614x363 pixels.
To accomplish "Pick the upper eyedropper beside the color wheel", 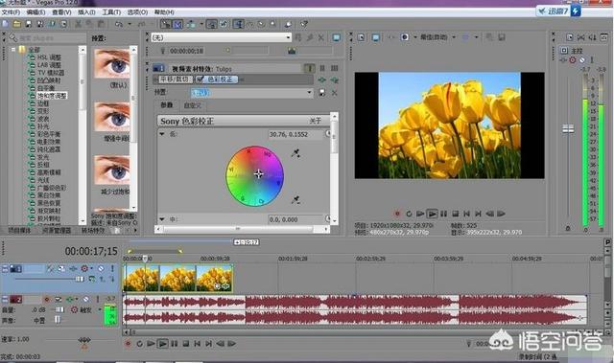I will [x=295, y=153].
